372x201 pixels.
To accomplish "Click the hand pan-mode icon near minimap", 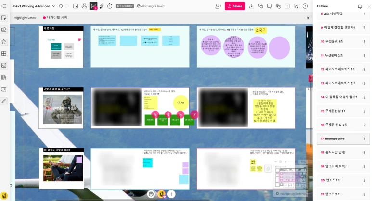I will pyautogui.click(x=268, y=169).
